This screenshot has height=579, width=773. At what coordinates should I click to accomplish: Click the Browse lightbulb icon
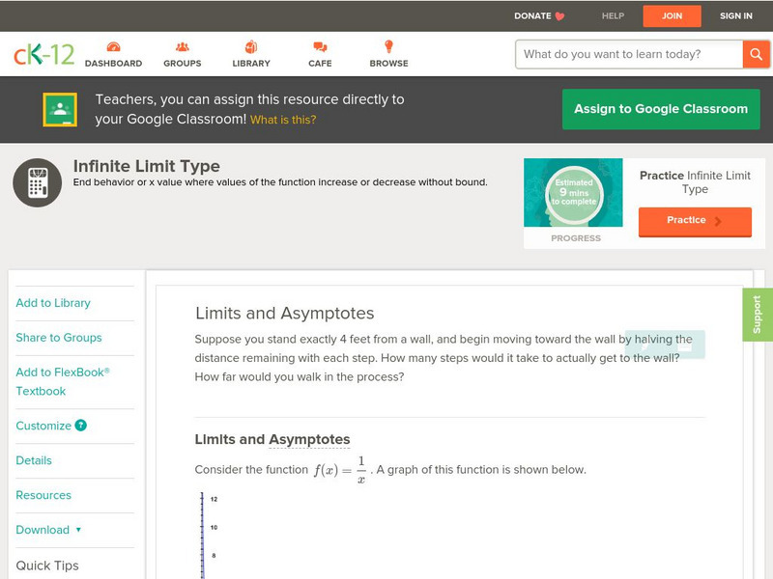click(388, 47)
